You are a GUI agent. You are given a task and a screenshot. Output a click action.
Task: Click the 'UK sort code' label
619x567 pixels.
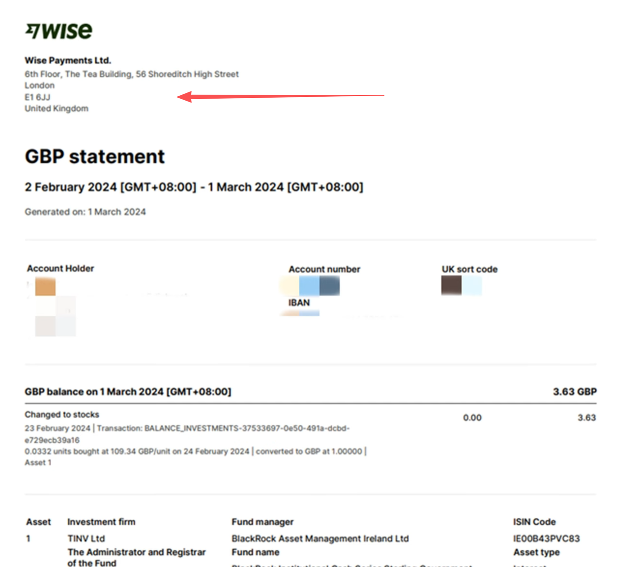470,269
